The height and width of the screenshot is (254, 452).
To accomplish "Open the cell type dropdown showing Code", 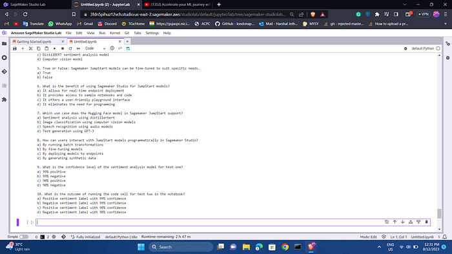I will click(x=95, y=48).
